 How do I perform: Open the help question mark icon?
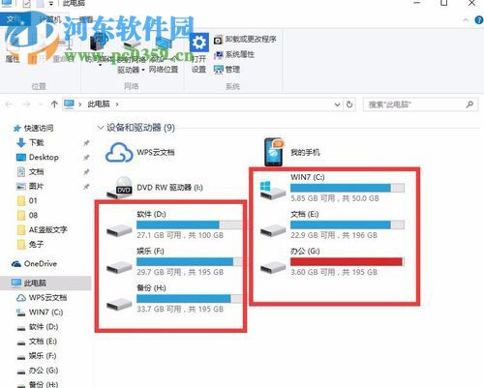[479, 20]
